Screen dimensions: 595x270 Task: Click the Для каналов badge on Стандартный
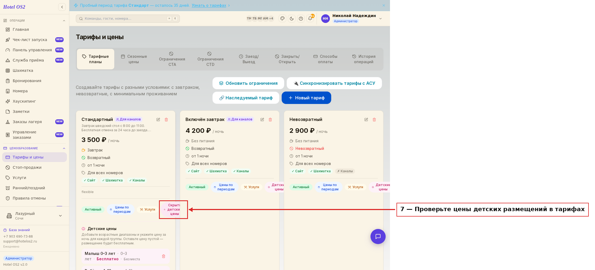129,119
